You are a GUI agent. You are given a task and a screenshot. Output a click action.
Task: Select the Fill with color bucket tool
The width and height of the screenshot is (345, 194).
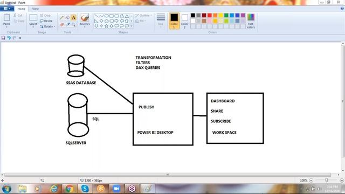click(67, 18)
